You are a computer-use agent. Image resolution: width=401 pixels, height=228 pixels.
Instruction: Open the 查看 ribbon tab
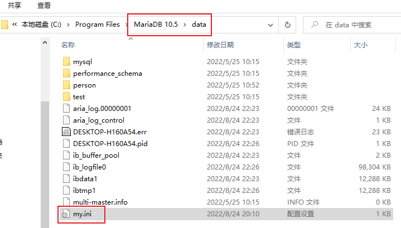44,5
